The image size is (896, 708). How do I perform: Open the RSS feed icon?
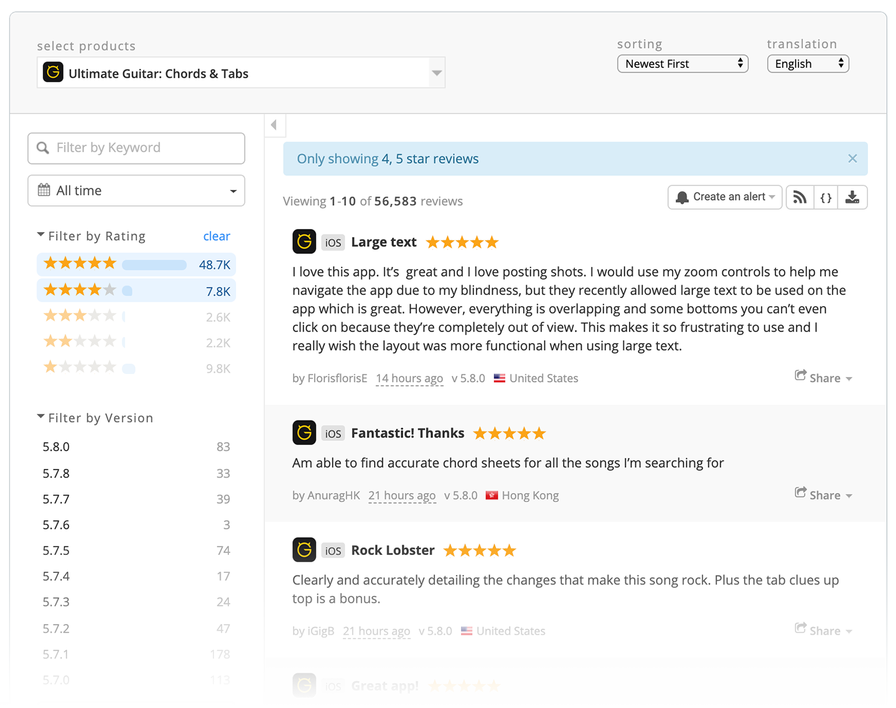[x=800, y=197]
